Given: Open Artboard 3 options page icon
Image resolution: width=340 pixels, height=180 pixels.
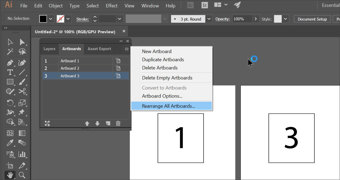Looking at the screenshot, I should [x=118, y=76].
